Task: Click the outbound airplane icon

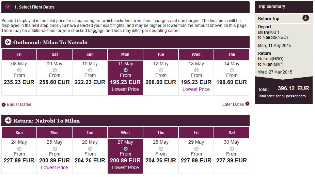Action: click(8, 43)
